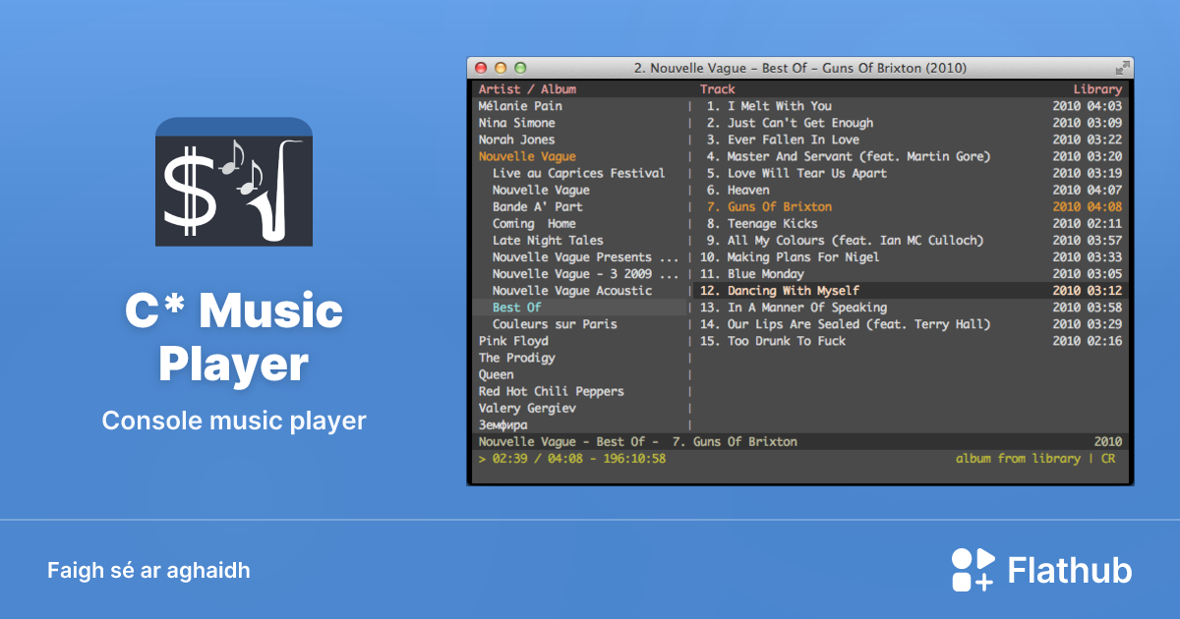Toggle the album from library play mode
This screenshot has height=619, width=1180.
1020,458
